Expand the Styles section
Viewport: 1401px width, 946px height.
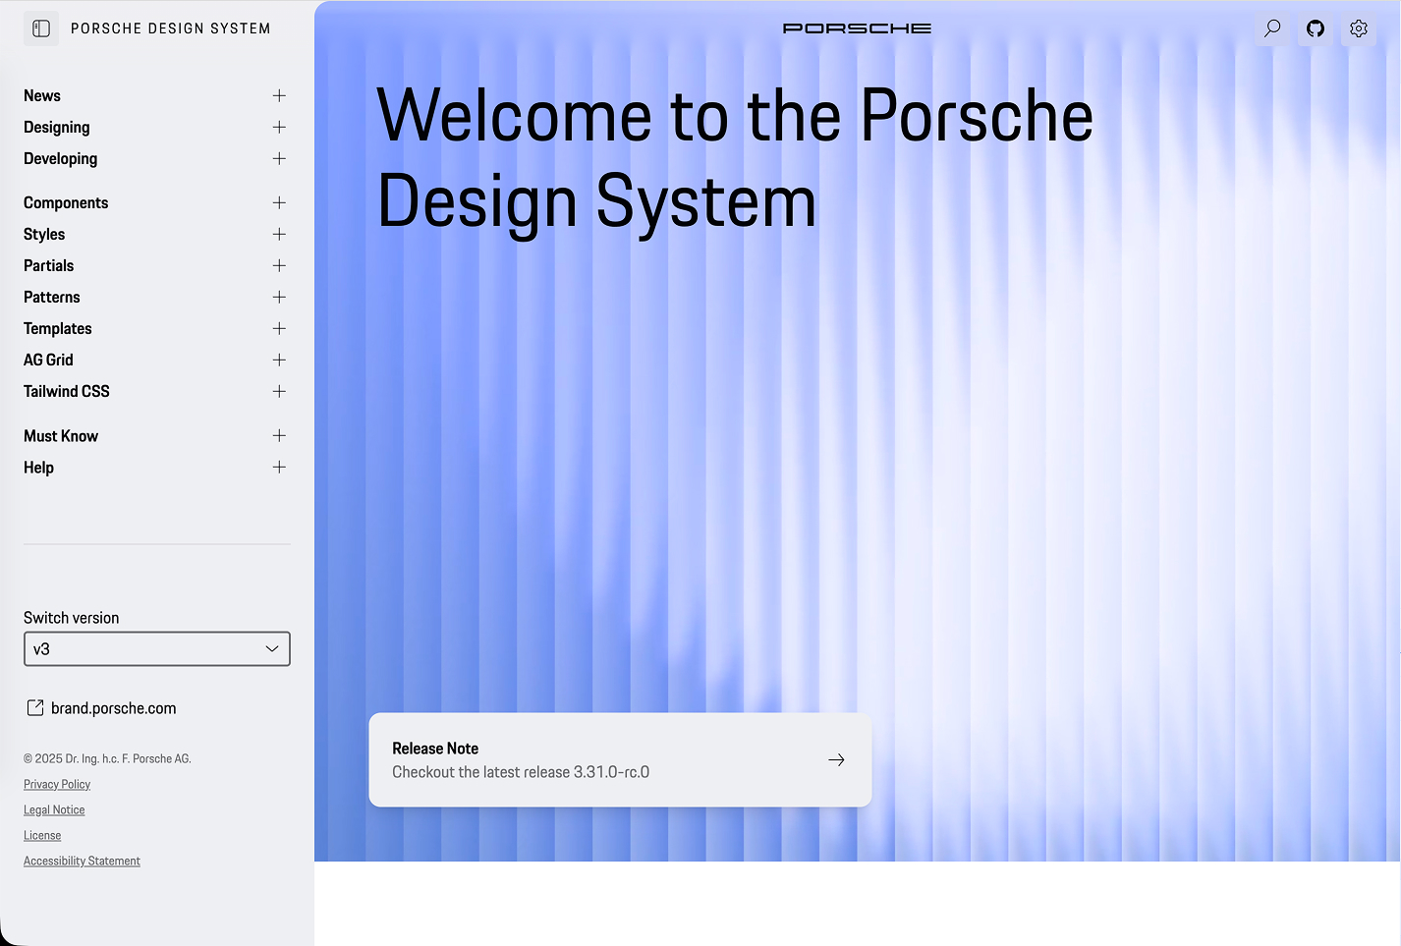(x=279, y=234)
